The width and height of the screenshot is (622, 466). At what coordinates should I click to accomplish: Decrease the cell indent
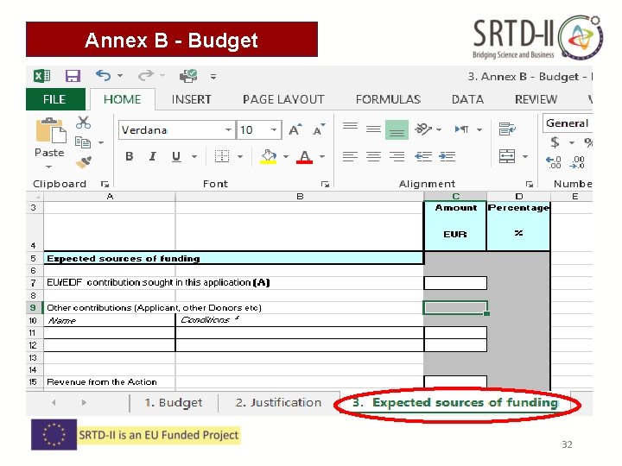(x=422, y=156)
